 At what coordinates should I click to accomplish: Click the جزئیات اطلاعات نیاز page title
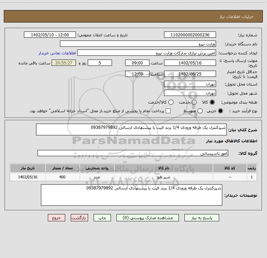[x=236, y=17]
